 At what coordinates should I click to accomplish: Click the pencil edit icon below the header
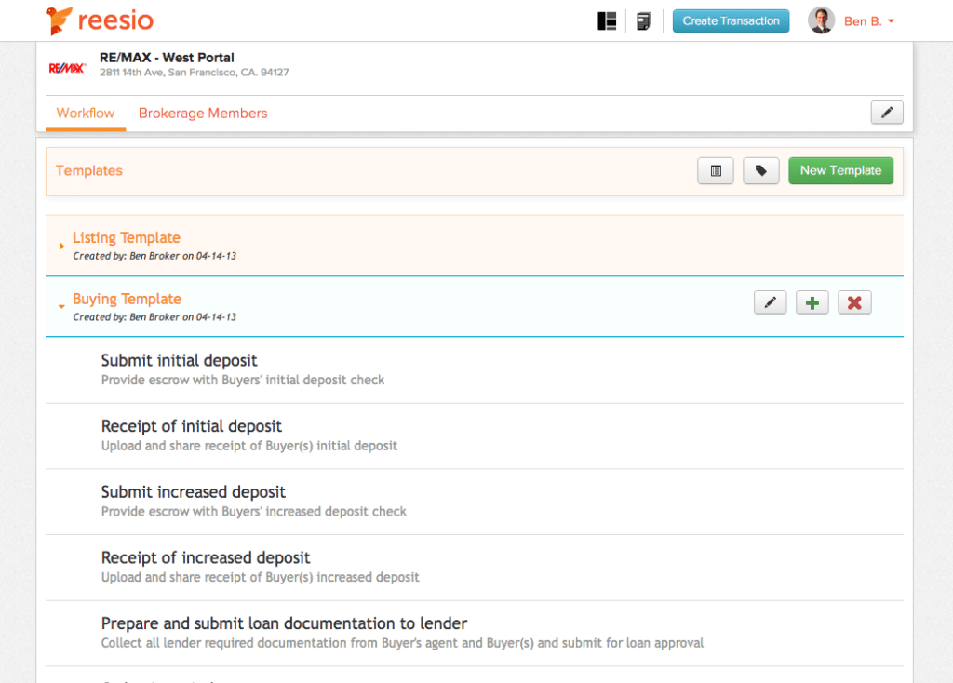click(x=886, y=112)
